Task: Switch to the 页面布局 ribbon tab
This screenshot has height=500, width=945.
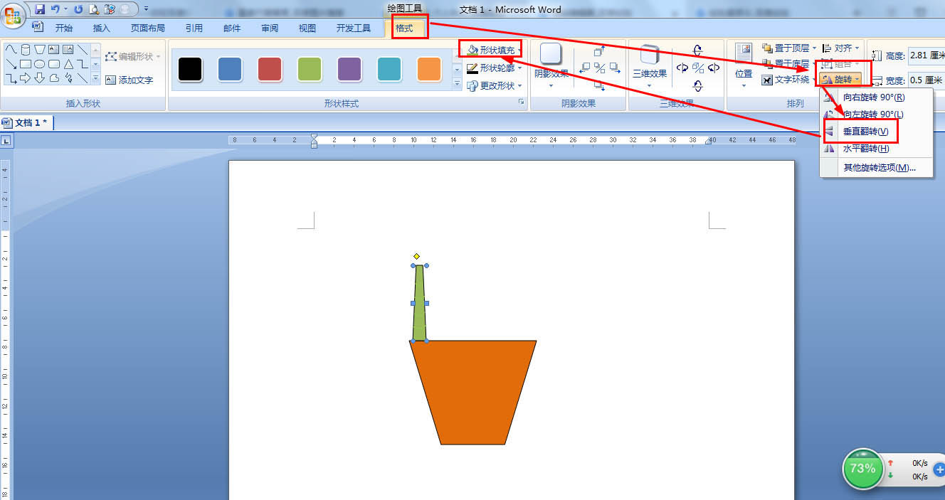Action: [x=147, y=28]
